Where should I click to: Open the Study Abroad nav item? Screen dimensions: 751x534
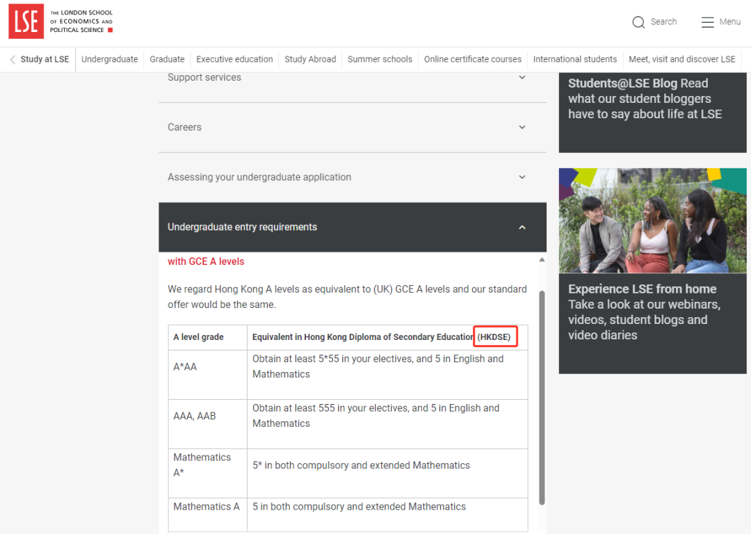[310, 59]
